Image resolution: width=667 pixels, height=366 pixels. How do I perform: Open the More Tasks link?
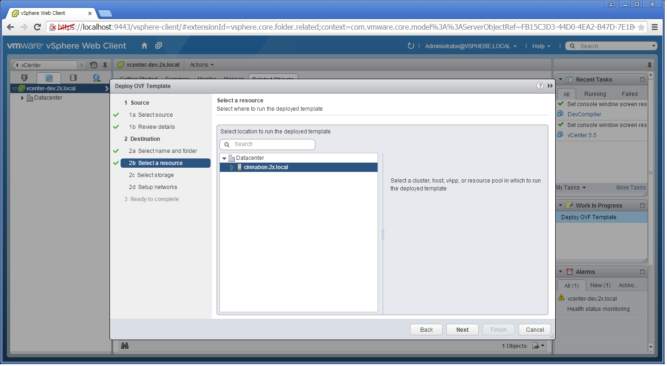point(631,188)
